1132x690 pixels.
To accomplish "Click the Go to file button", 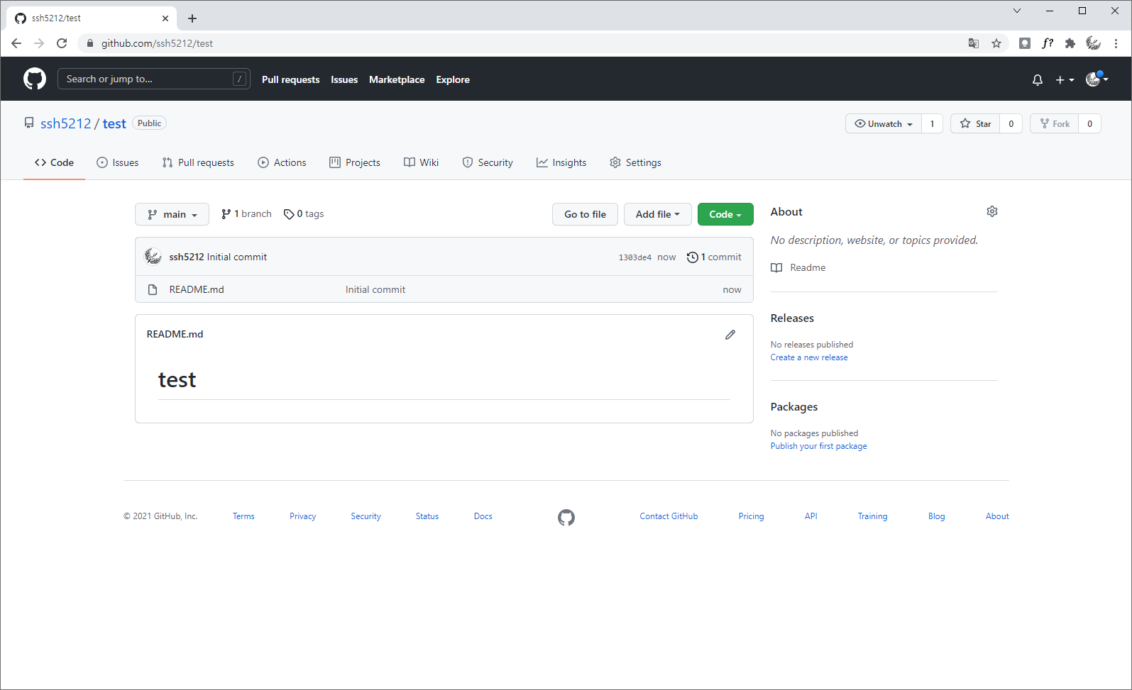I will pos(585,214).
